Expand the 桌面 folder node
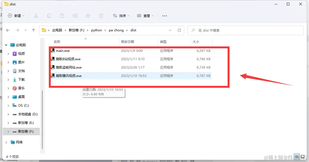 (x=8, y=97)
